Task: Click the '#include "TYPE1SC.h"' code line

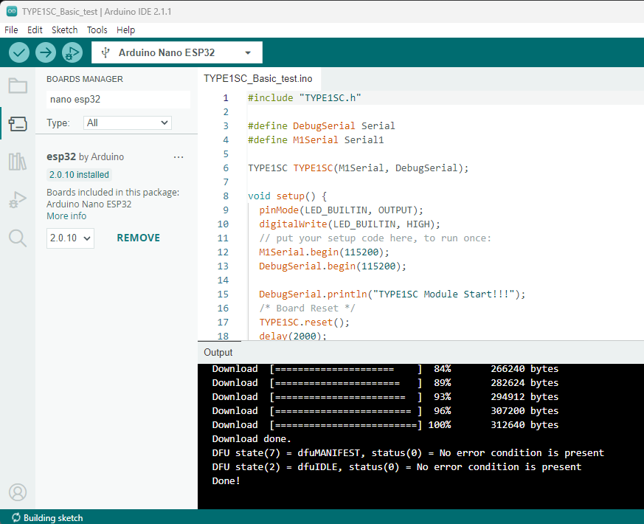Action: pyautogui.click(x=305, y=98)
